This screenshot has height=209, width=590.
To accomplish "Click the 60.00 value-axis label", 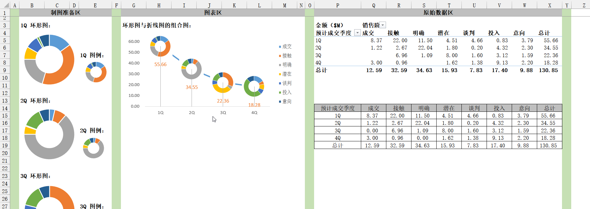I will point(134,42).
